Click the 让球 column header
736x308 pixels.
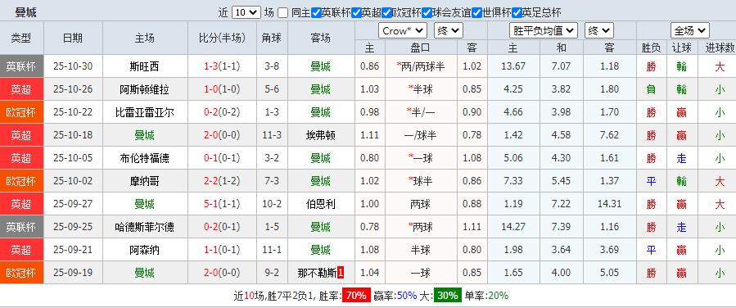(x=681, y=48)
